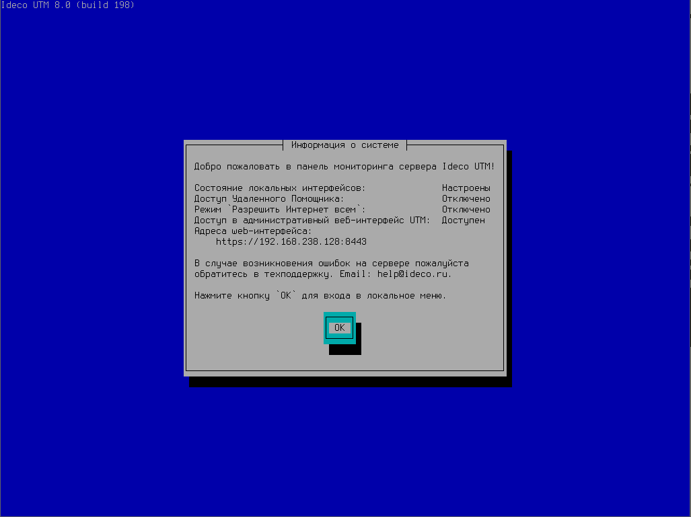Click the 'Ideco UTM 8.0 (build 198)' header text
This screenshot has width=691, height=517.
click(x=67, y=5)
